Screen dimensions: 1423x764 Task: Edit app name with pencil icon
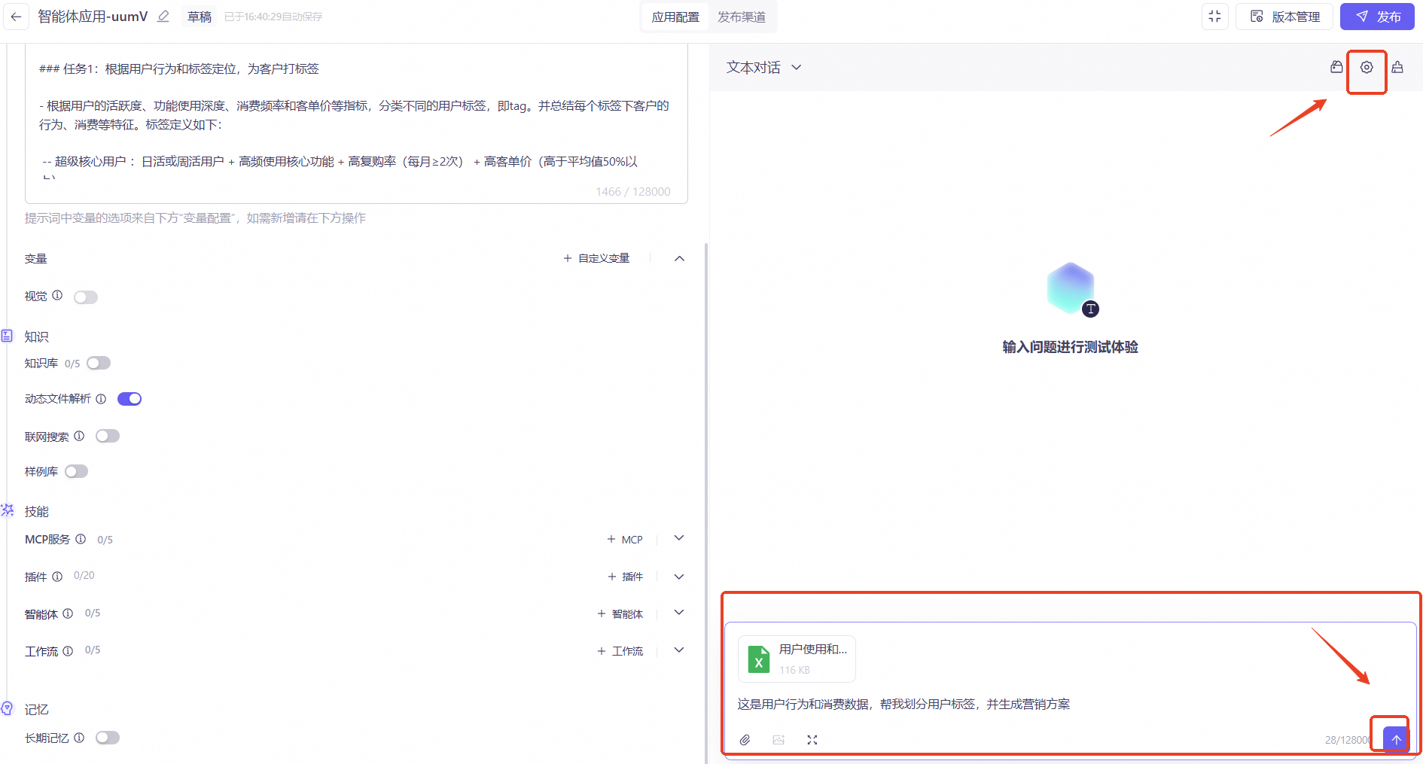coord(163,17)
